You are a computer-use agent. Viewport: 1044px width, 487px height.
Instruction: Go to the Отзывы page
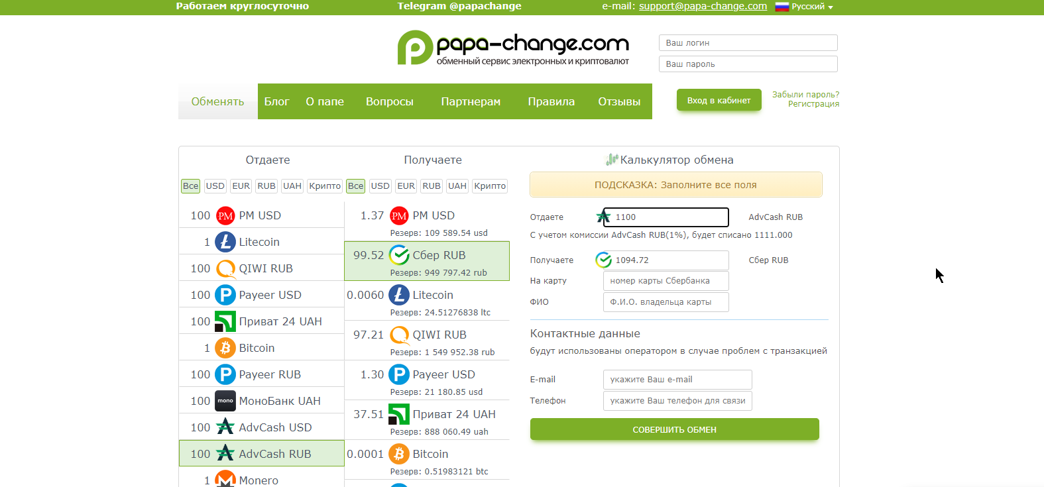619,101
